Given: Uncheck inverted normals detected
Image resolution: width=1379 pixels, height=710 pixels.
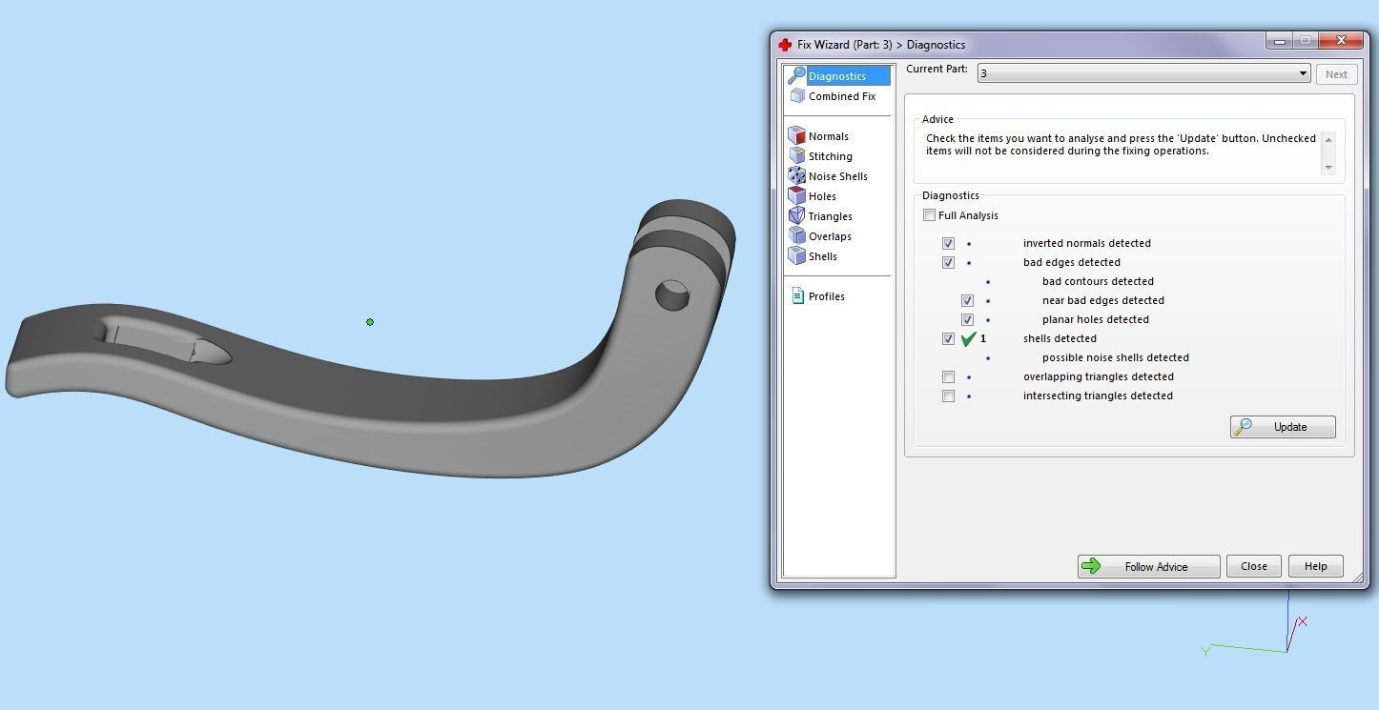Looking at the screenshot, I should pos(948,243).
